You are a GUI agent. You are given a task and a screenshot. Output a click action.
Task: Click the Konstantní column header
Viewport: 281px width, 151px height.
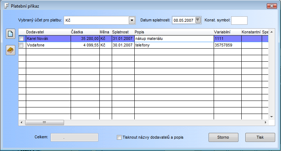pos(252,32)
